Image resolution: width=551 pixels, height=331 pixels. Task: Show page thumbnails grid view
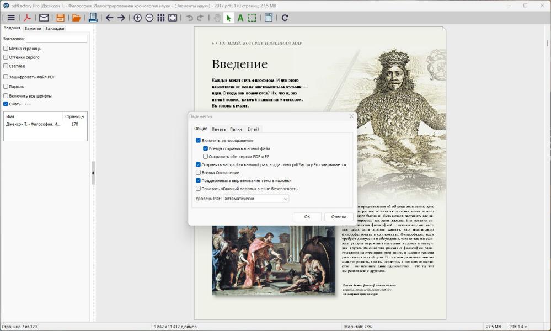[161, 18]
